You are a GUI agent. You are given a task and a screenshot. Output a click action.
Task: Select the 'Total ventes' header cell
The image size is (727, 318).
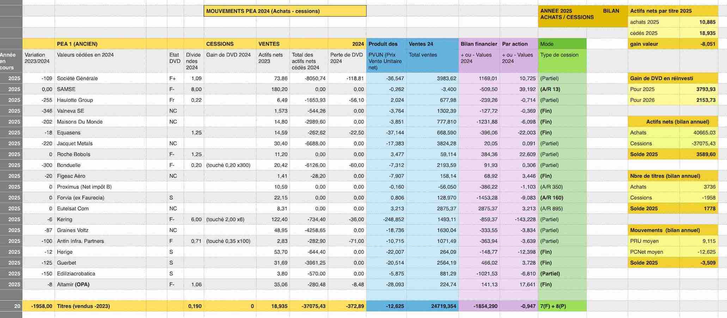[x=432, y=61]
